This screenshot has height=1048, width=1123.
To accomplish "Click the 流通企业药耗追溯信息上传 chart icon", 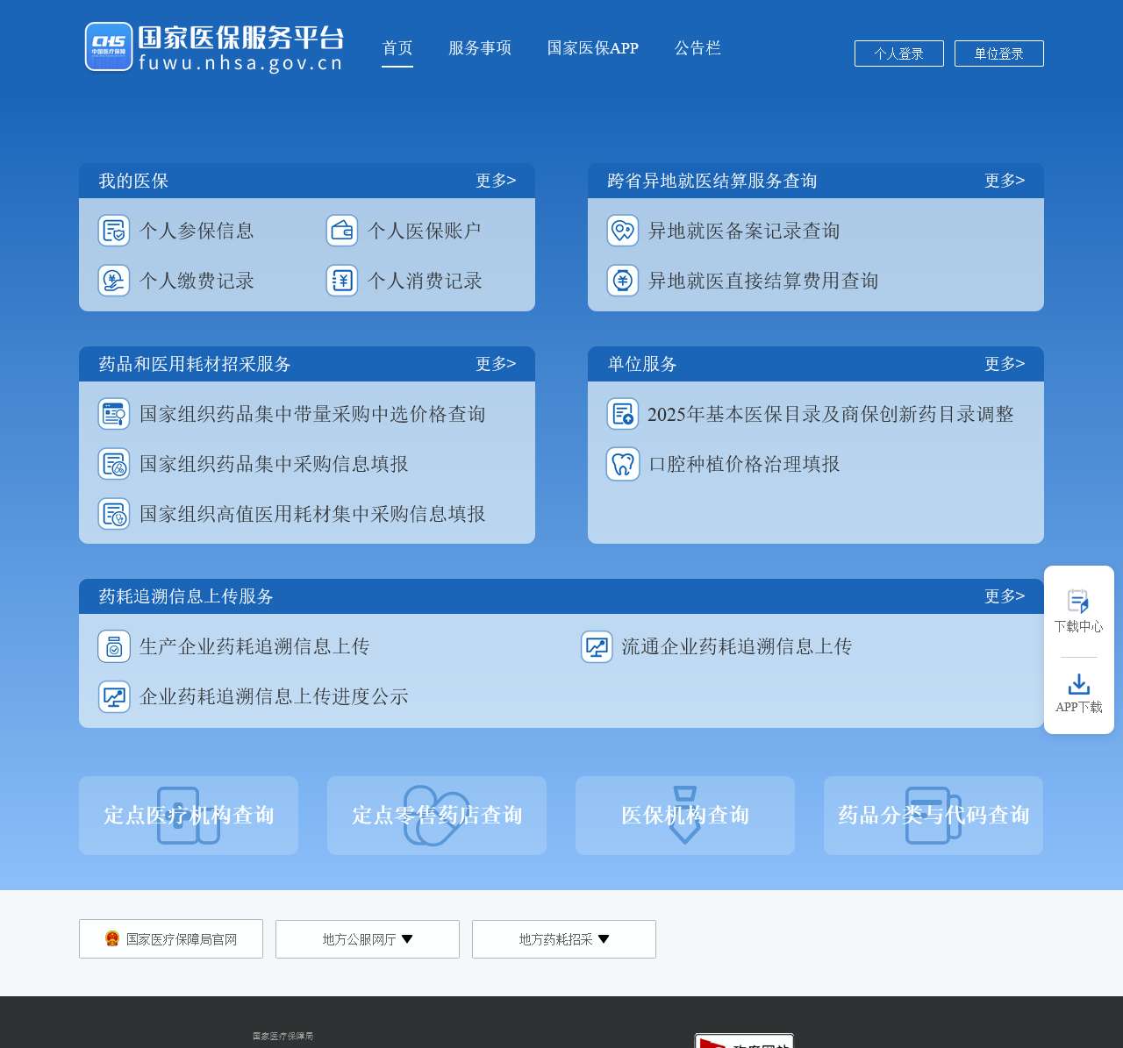I will 597,645.
